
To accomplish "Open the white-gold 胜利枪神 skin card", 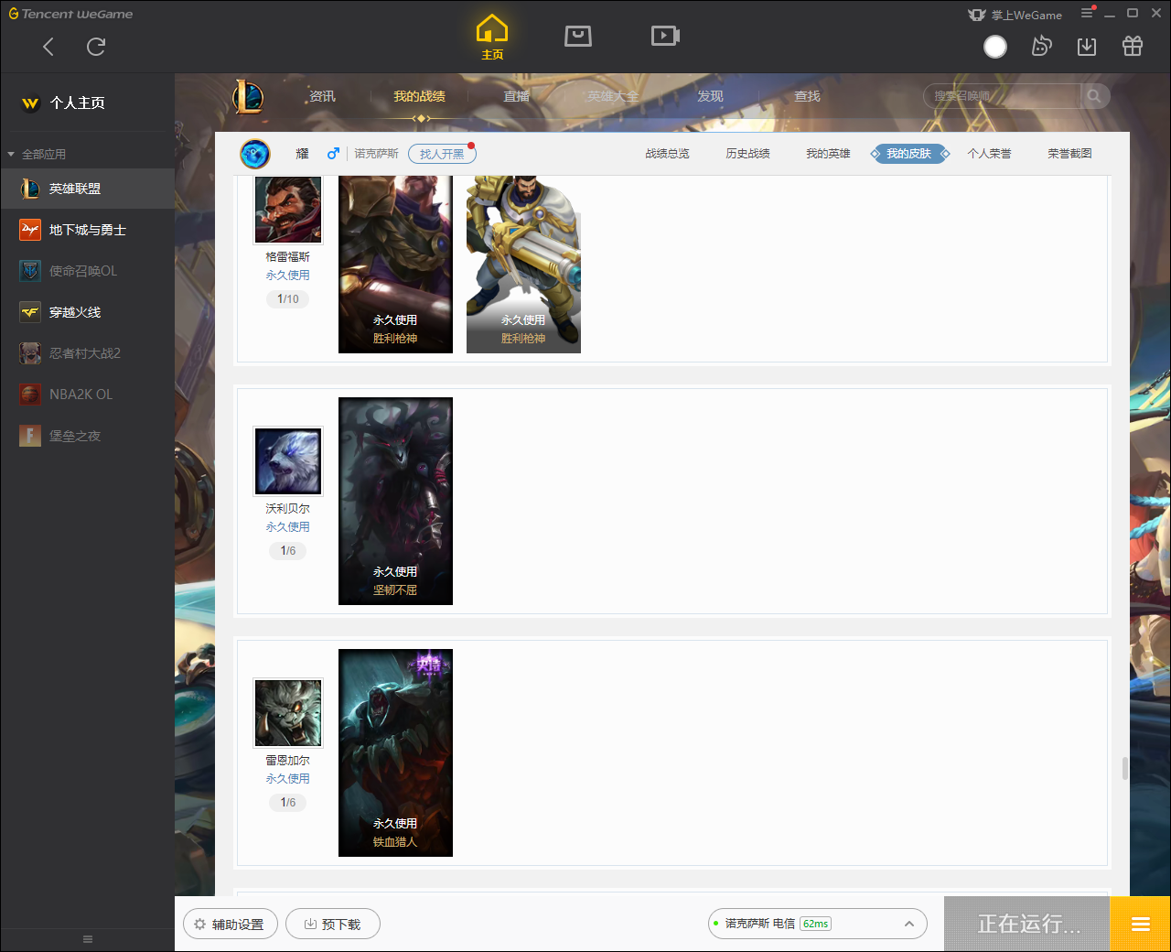I will [x=523, y=265].
